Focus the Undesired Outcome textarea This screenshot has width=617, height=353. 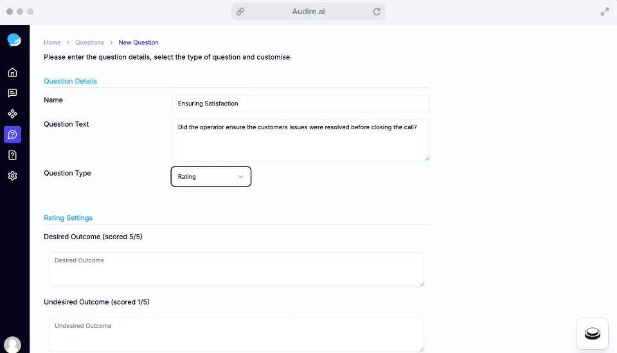click(237, 334)
